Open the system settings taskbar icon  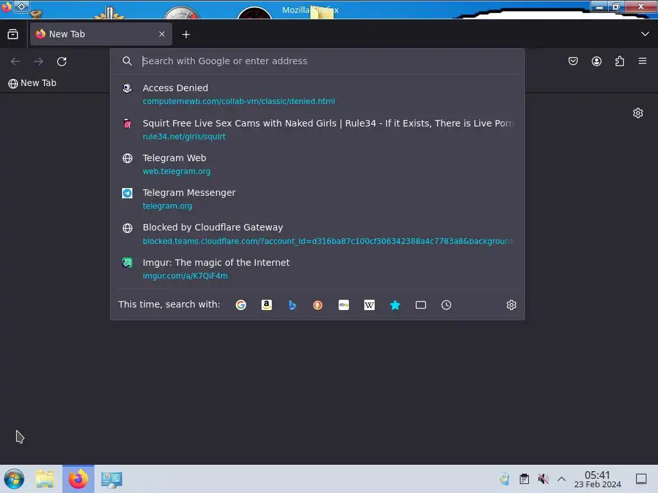[x=112, y=479]
